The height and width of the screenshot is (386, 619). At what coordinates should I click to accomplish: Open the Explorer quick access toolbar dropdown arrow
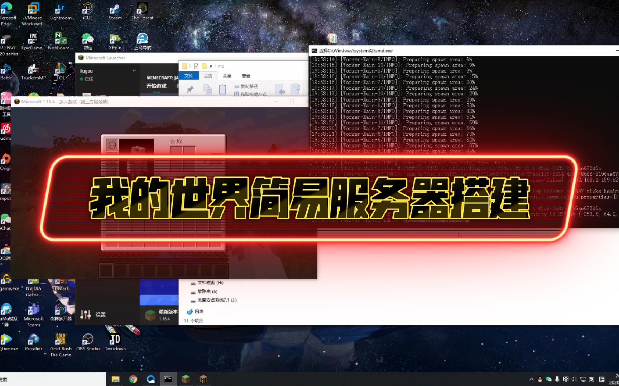[x=211, y=66]
